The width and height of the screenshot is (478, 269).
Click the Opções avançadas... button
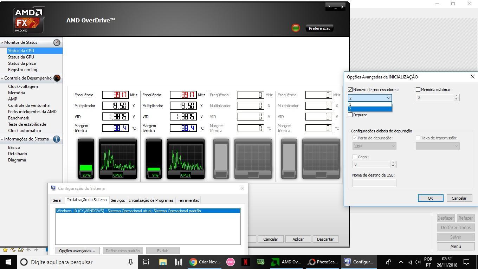tap(77, 251)
